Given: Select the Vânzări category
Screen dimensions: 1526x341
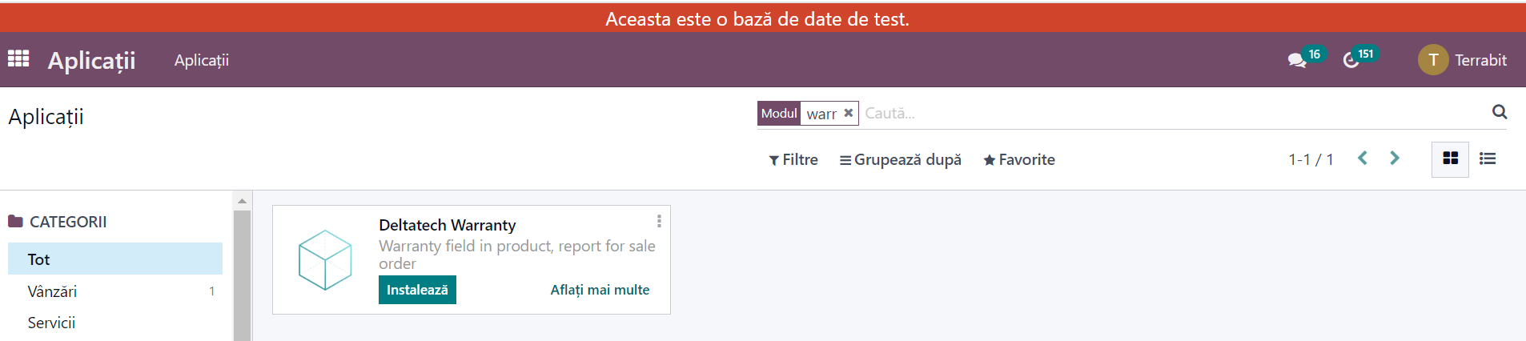Looking at the screenshot, I should [115, 291].
